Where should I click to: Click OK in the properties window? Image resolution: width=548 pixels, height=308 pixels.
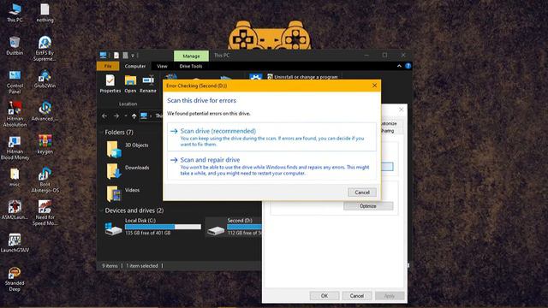(x=325, y=296)
